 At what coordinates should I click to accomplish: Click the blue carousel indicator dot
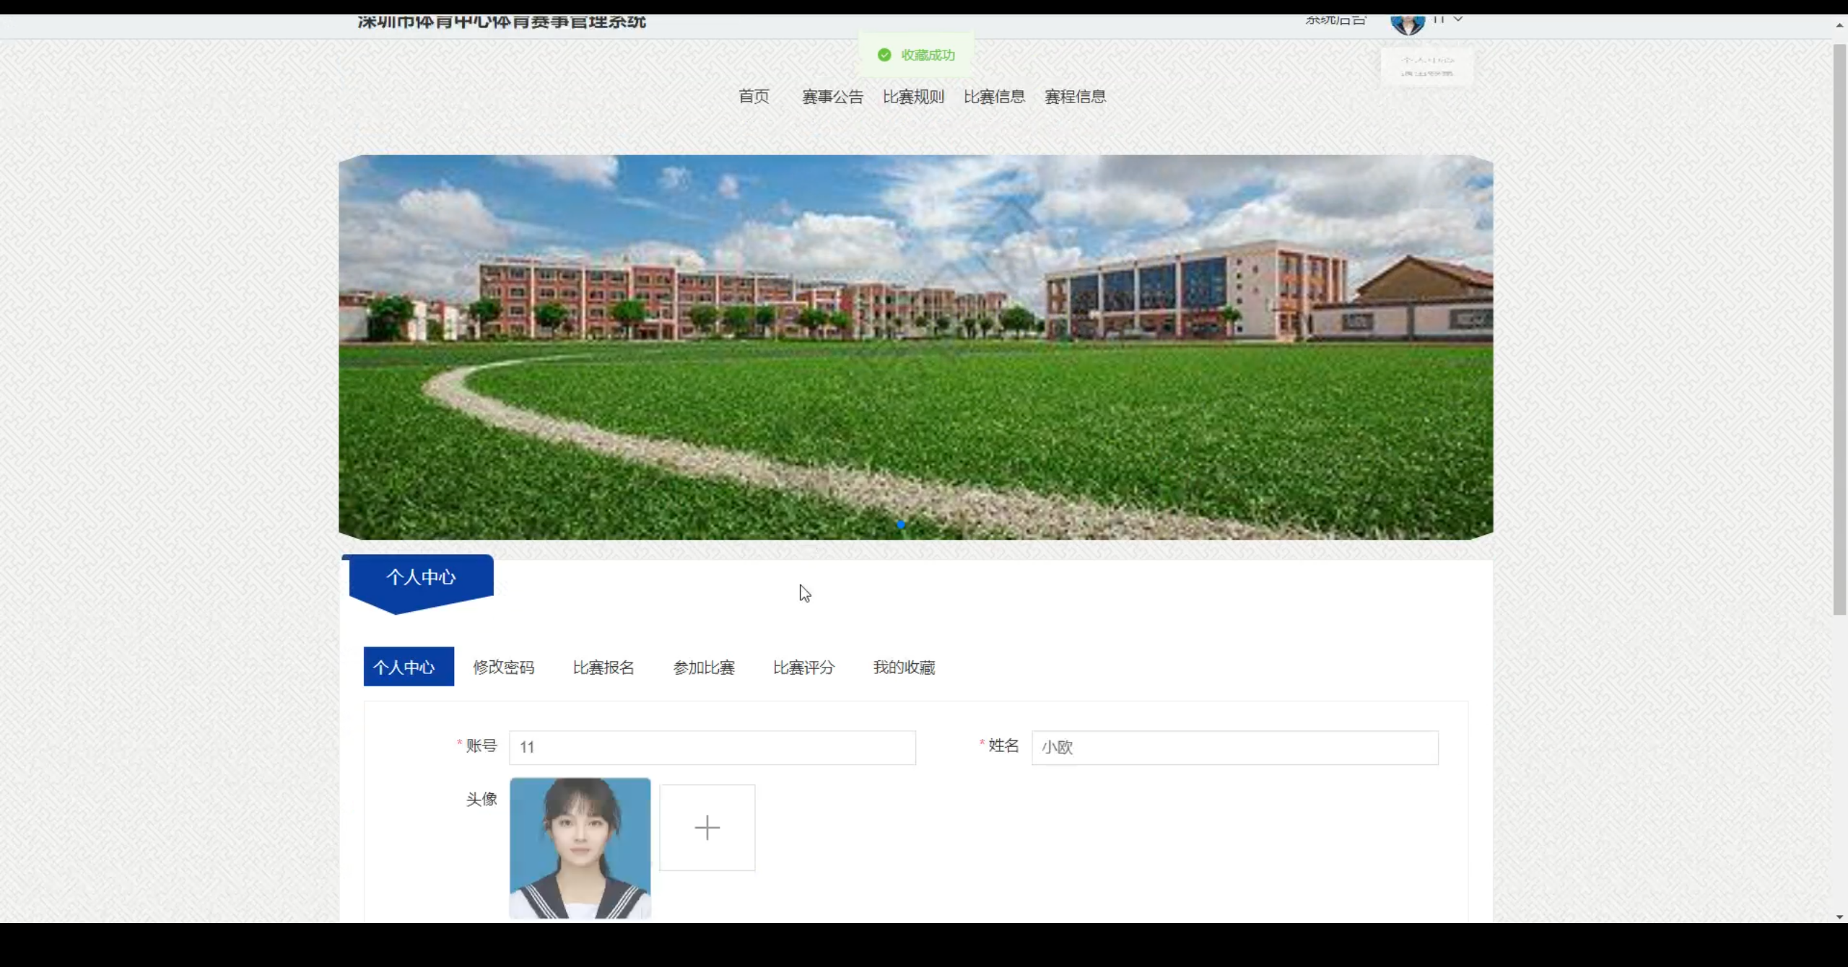[900, 525]
